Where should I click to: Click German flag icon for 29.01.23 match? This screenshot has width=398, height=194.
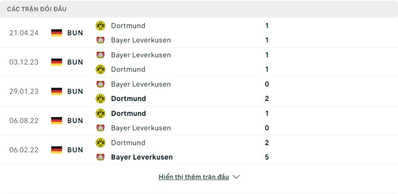click(x=57, y=91)
